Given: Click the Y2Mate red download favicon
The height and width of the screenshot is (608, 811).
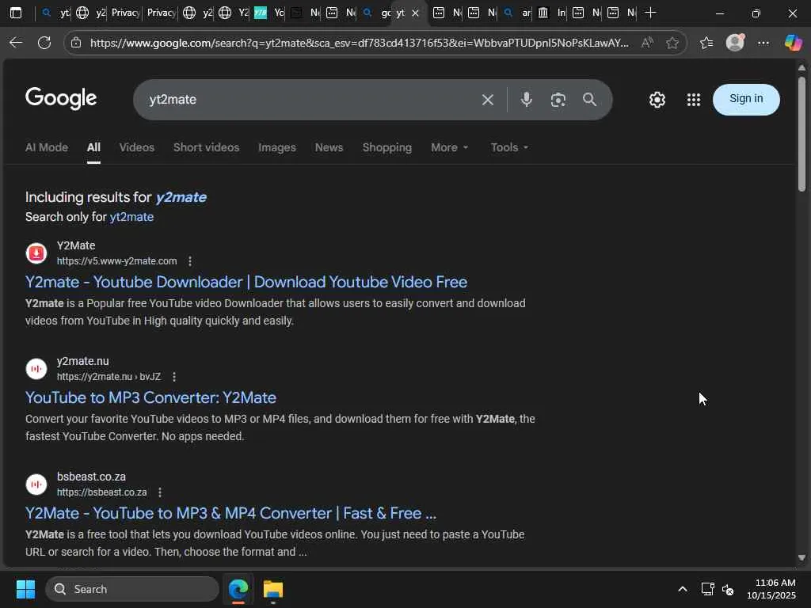Looking at the screenshot, I should tap(36, 253).
